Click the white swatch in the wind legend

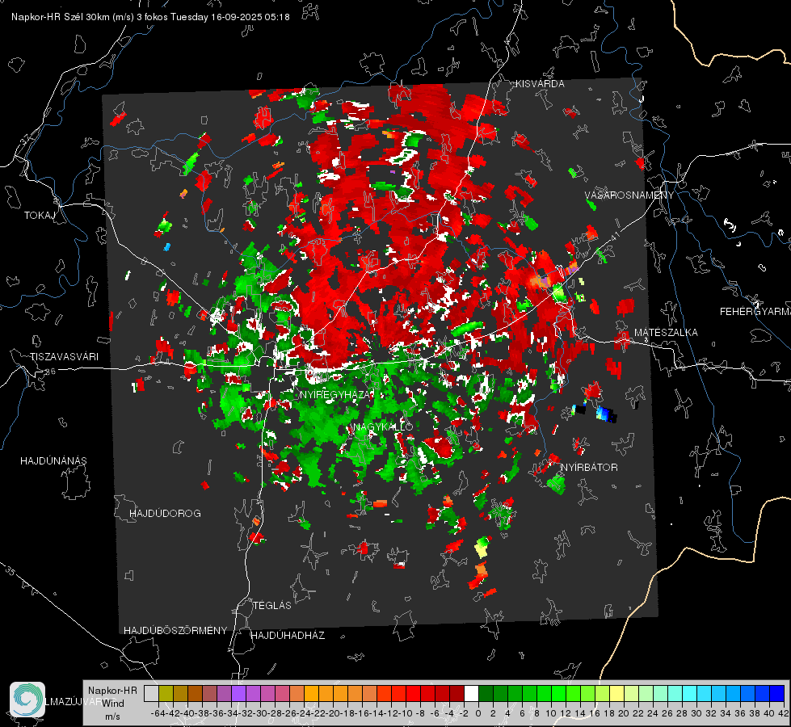471,694
